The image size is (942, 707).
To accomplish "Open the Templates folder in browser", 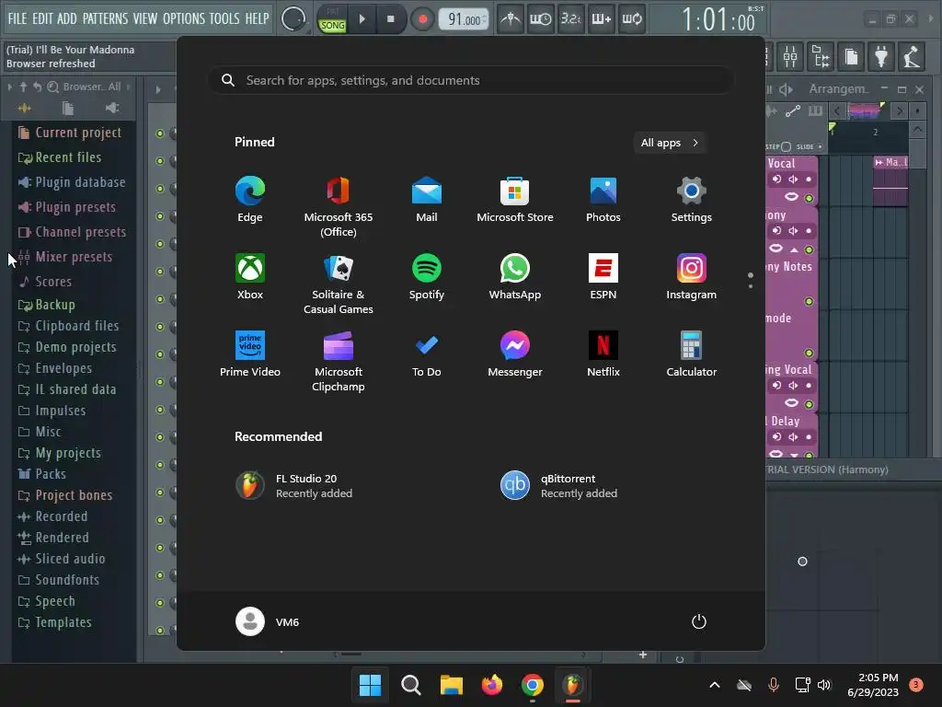I will [54, 622].
